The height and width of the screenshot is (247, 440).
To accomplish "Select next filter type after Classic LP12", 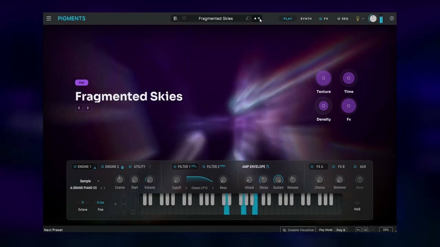I will (213, 188).
